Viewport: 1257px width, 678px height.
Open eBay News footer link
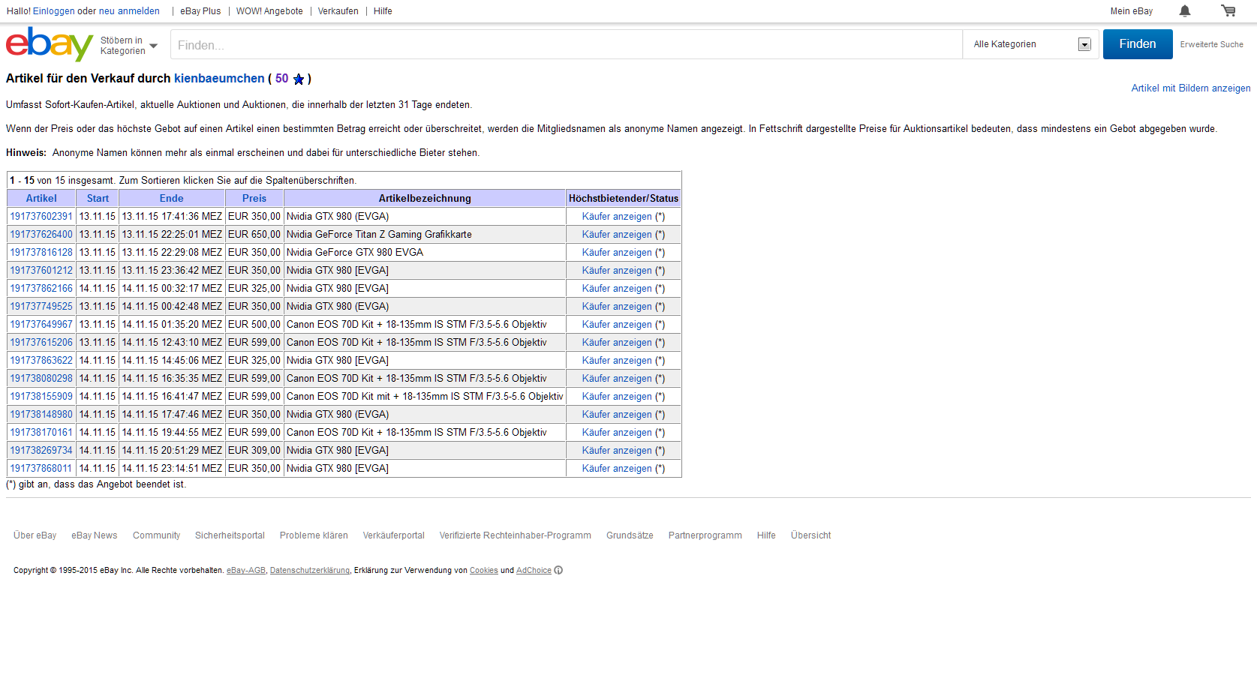click(94, 535)
